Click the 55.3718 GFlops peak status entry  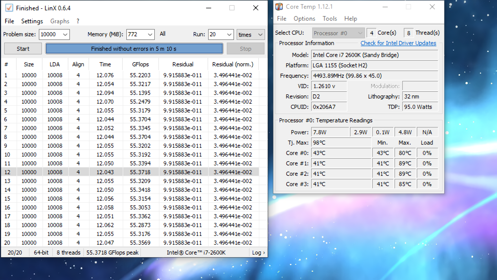[113, 253]
